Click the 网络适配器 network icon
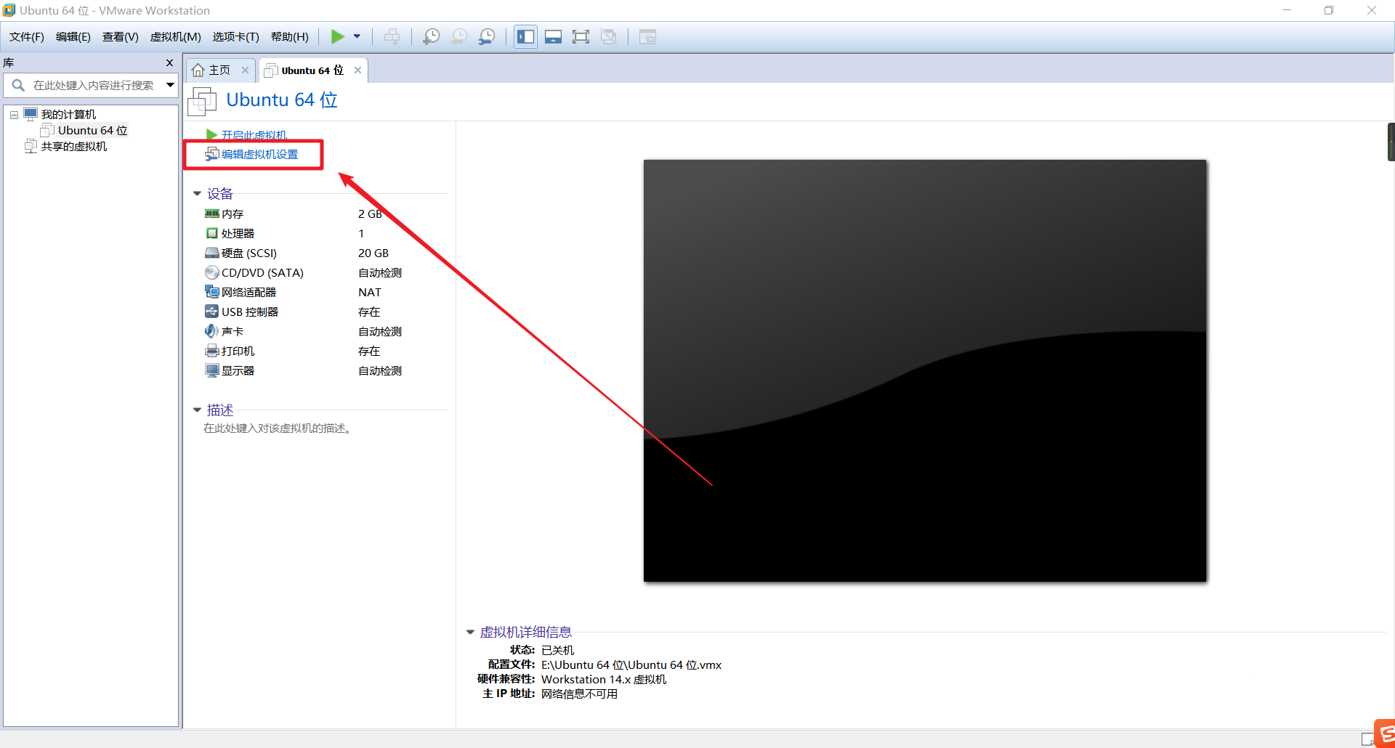This screenshot has width=1395, height=748. [212, 293]
